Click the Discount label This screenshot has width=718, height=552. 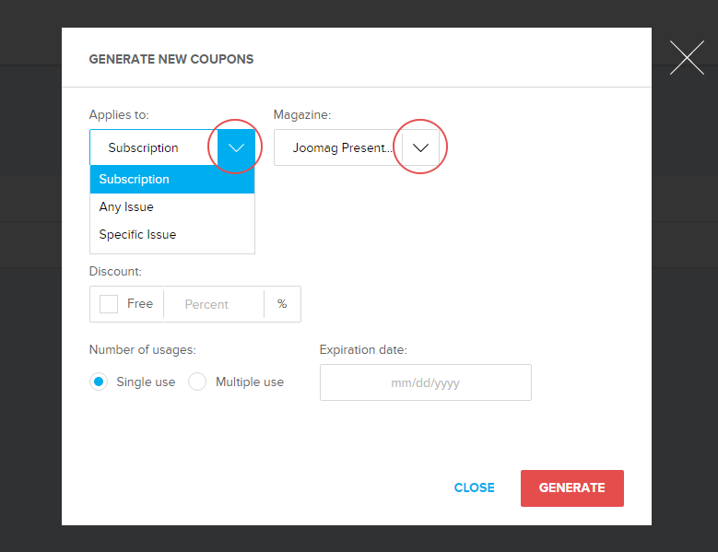coord(115,272)
